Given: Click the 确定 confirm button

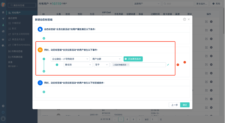Looking at the screenshot, I should pyautogui.click(x=185, y=105).
